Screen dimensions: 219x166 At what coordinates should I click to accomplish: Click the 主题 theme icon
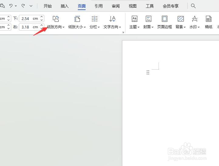[134, 19]
